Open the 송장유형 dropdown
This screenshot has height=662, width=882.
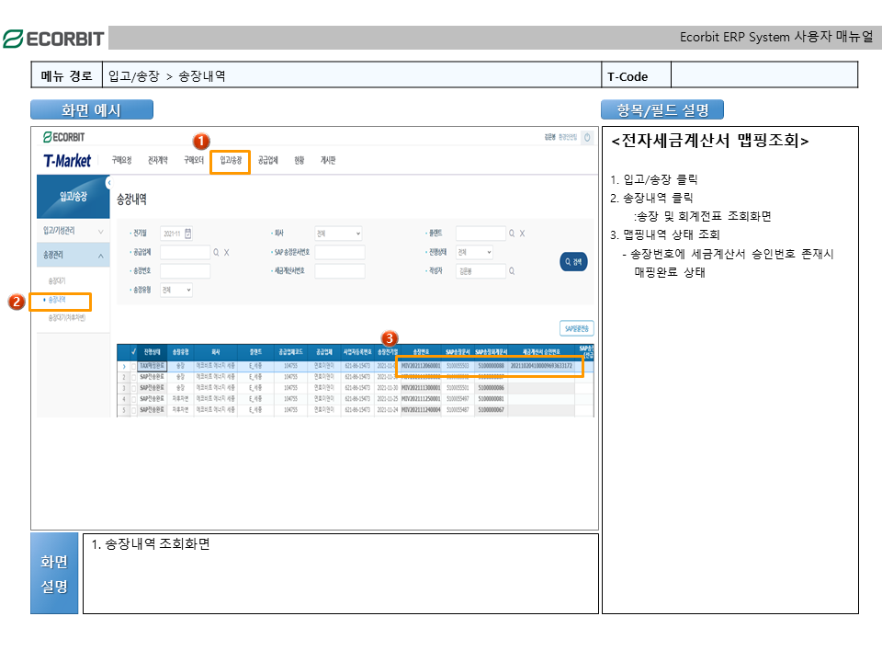point(176,290)
